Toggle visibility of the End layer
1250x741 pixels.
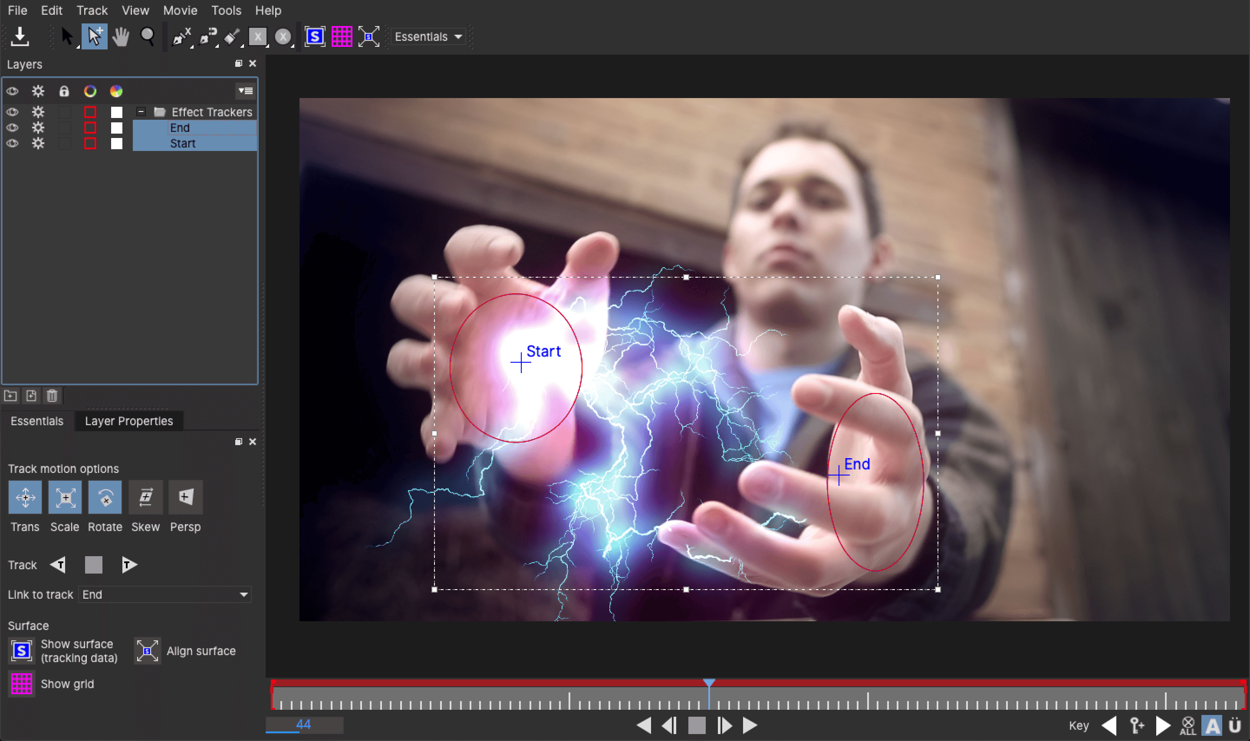click(x=13, y=128)
